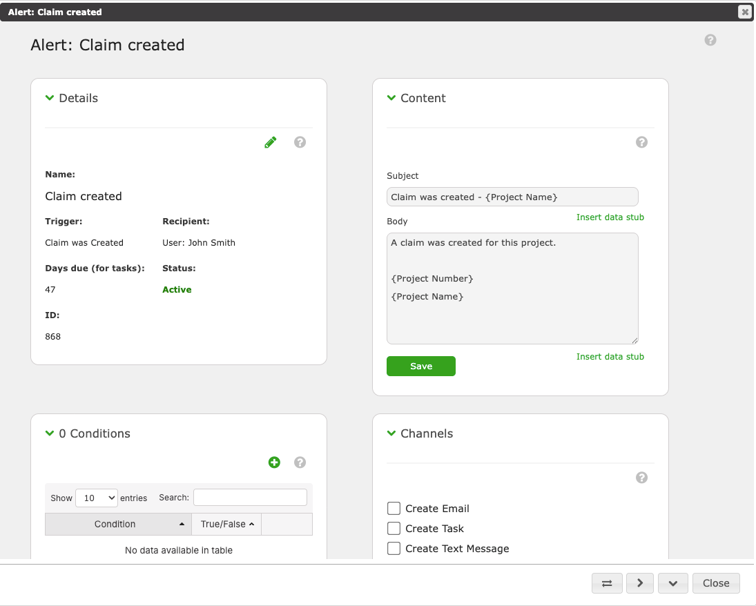756x606 pixels.
Task: Open the help icon in the Details panel
Action: 300,142
